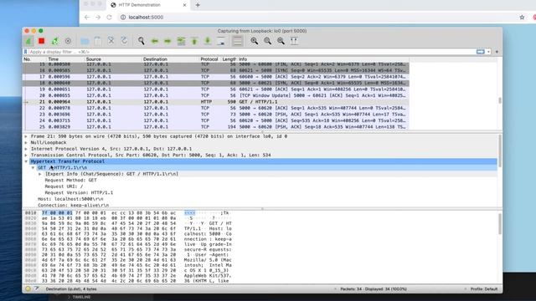Save the capture file
Viewport: 536px width, 301px height.
[x=98, y=41]
